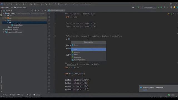Select Enum in New Java Class list
This screenshot has height=100, width=178.
(88, 55)
